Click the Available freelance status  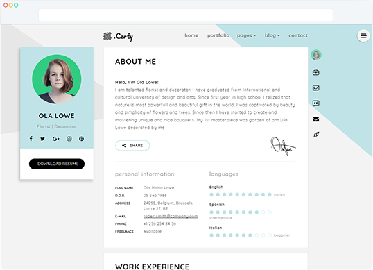click(153, 231)
